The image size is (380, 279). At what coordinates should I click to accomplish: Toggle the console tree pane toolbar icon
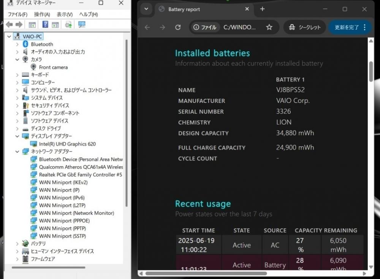pos(32,24)
